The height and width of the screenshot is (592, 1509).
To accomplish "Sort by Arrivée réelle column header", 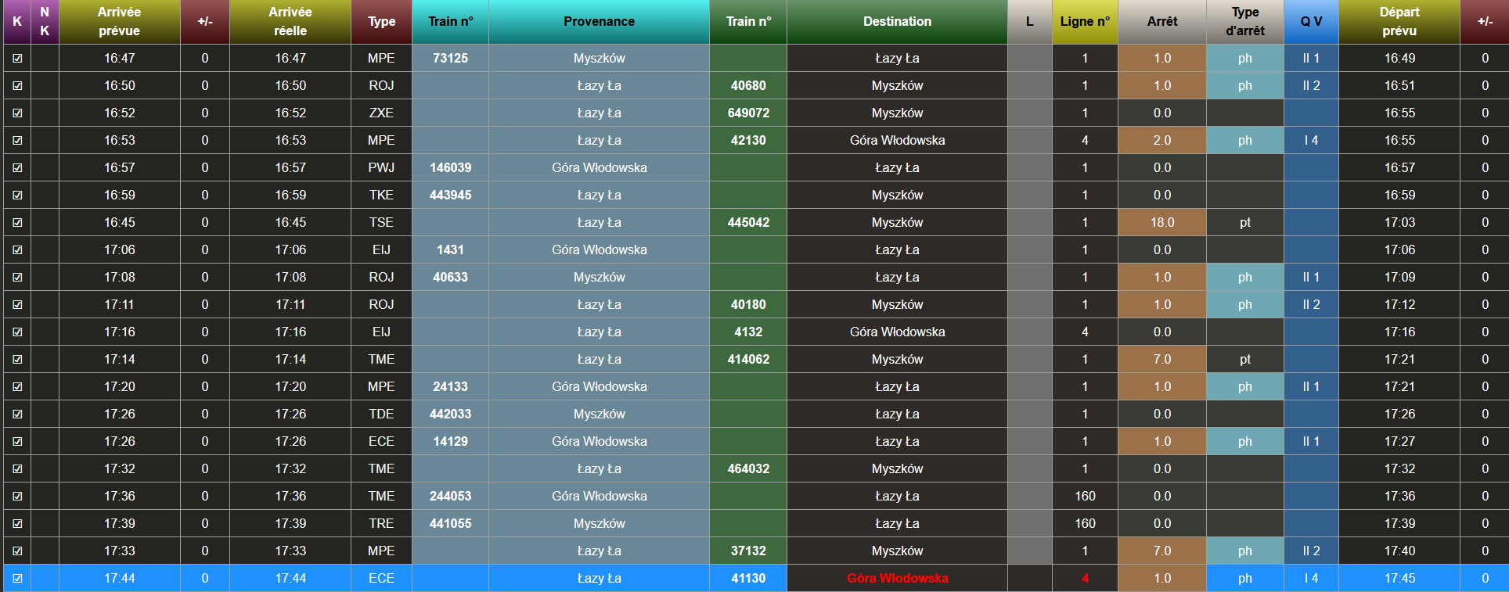I will click(290, 22).
